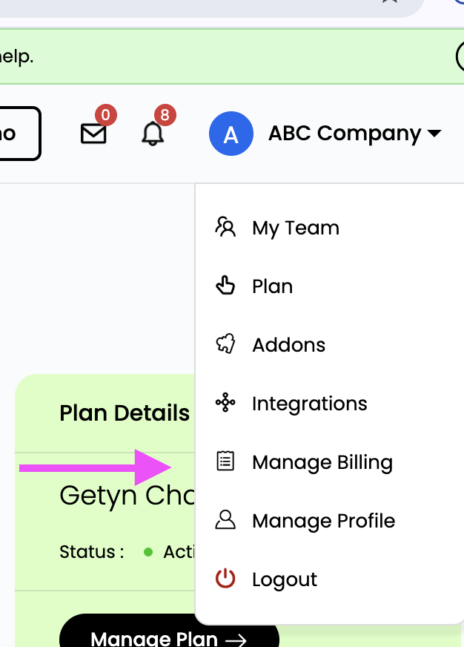Viewport: 464px width, 647px height.
Task: Collapse the ABC Company dropdown arrow
Action: point(434,134)
